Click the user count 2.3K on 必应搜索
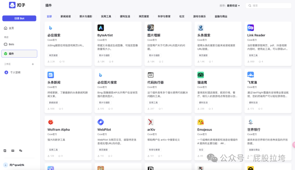 (51, 62)
